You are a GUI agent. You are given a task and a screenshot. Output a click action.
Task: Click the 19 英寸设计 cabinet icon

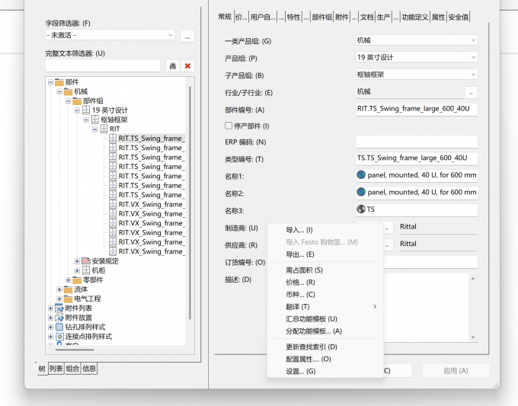pyautogui.click(x=86, y=110)
